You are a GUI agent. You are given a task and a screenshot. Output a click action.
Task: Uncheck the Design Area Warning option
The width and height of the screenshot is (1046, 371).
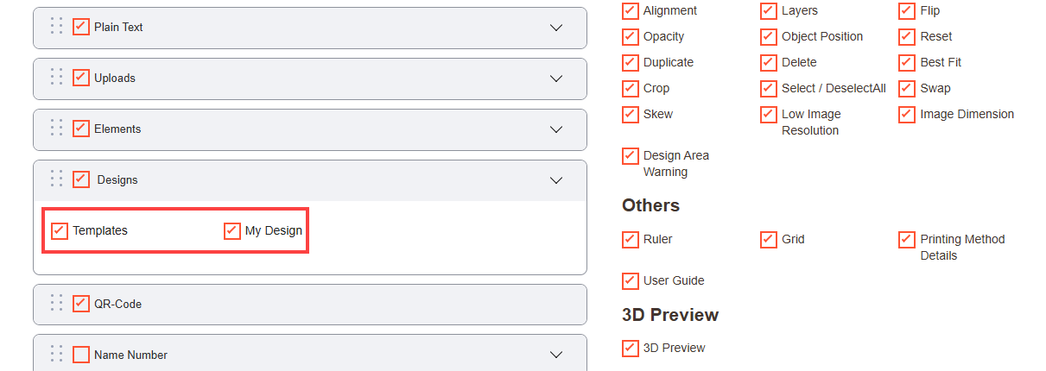(631, 155)
